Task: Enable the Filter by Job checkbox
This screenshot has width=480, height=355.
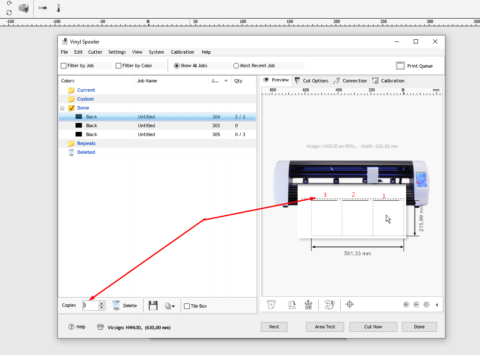Action: point(64,66)
